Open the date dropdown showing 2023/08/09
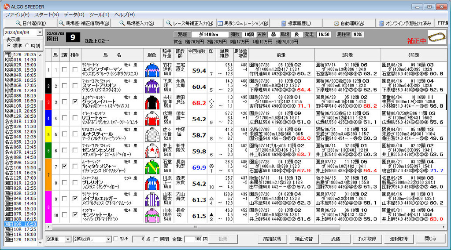451x250 pixels. [40, 33]
